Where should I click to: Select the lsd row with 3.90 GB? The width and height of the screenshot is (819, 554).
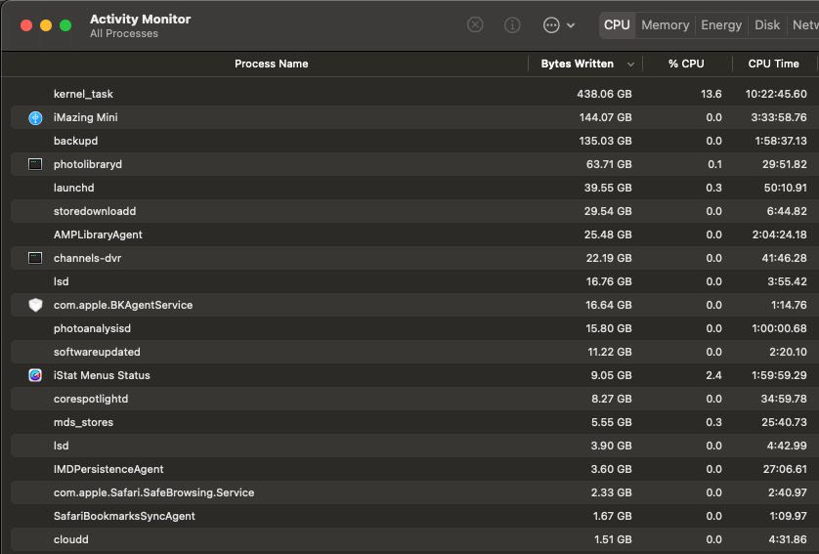[x=414, y=446]
